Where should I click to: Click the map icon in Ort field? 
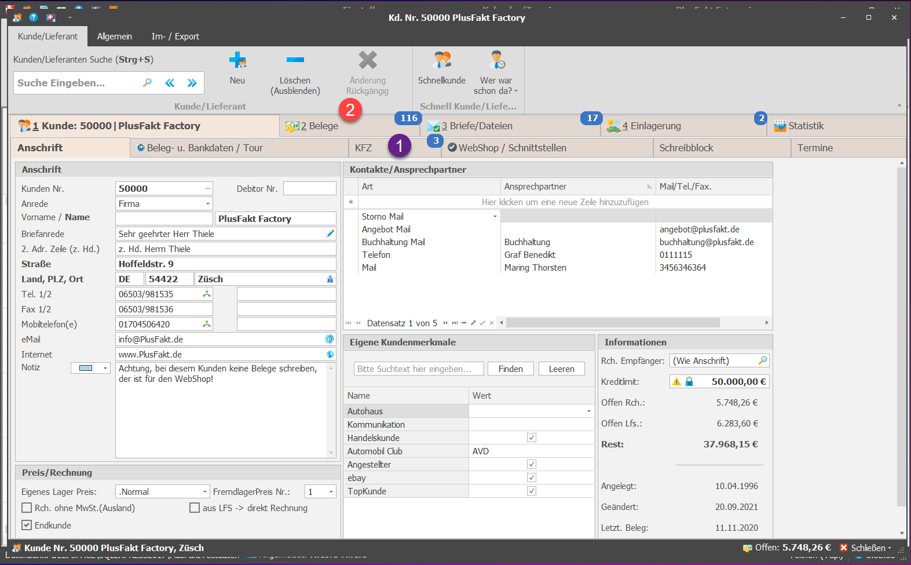pos(330,279)
